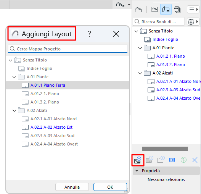Collapse A.02 Alzati in Navigator tree
The width and height of the screenshot is (201, 194).
click(140, 73)
